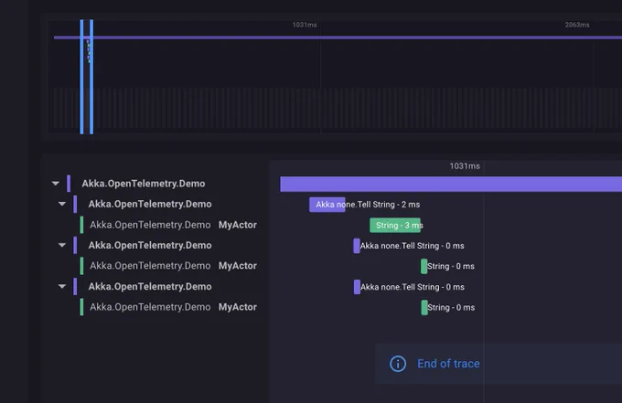The image size is (622, 403).
Task: Open the 'Akka none.Tell String - 2 ms' span
Action: 327,205
